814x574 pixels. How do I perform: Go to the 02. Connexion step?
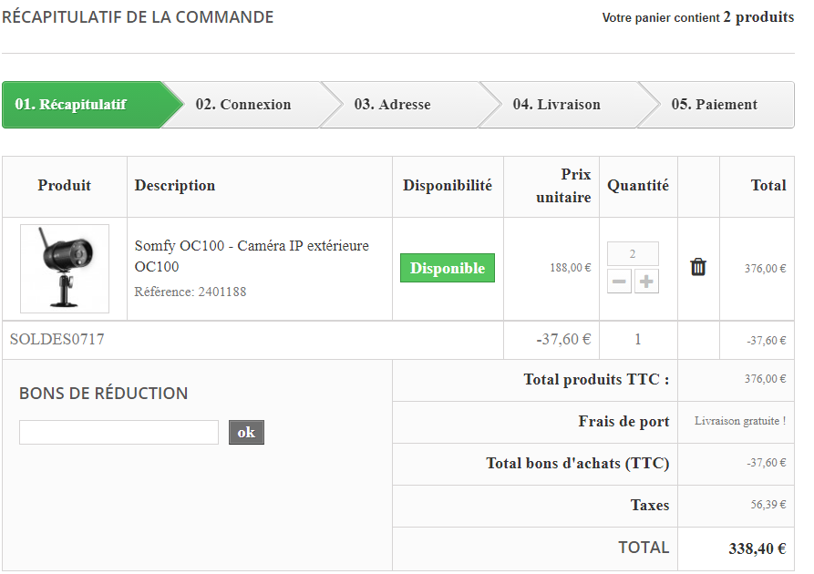pos(243,105)
